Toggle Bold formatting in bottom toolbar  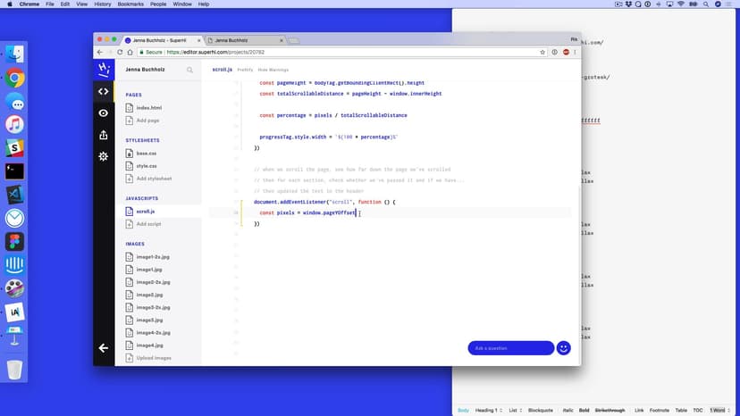tap(584, 410)
